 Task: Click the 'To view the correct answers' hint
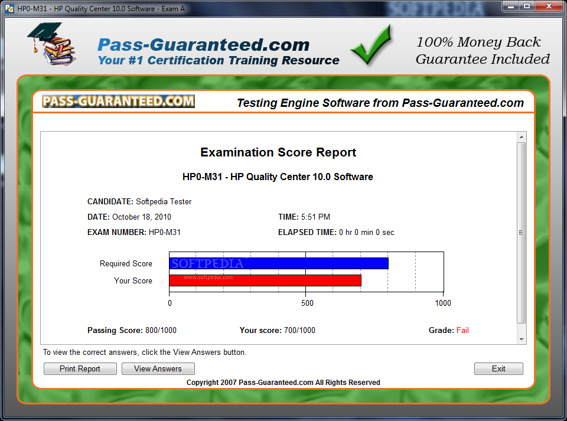[145, 353]
